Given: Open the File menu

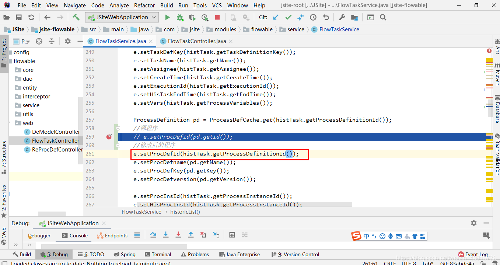Looking at the screenshot, I should (22, 6).
